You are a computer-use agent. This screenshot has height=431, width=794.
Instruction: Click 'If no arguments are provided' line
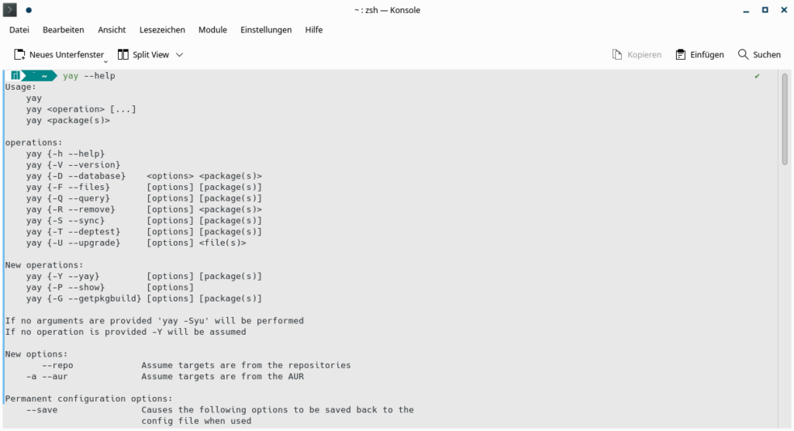click(x=154, y=321)
